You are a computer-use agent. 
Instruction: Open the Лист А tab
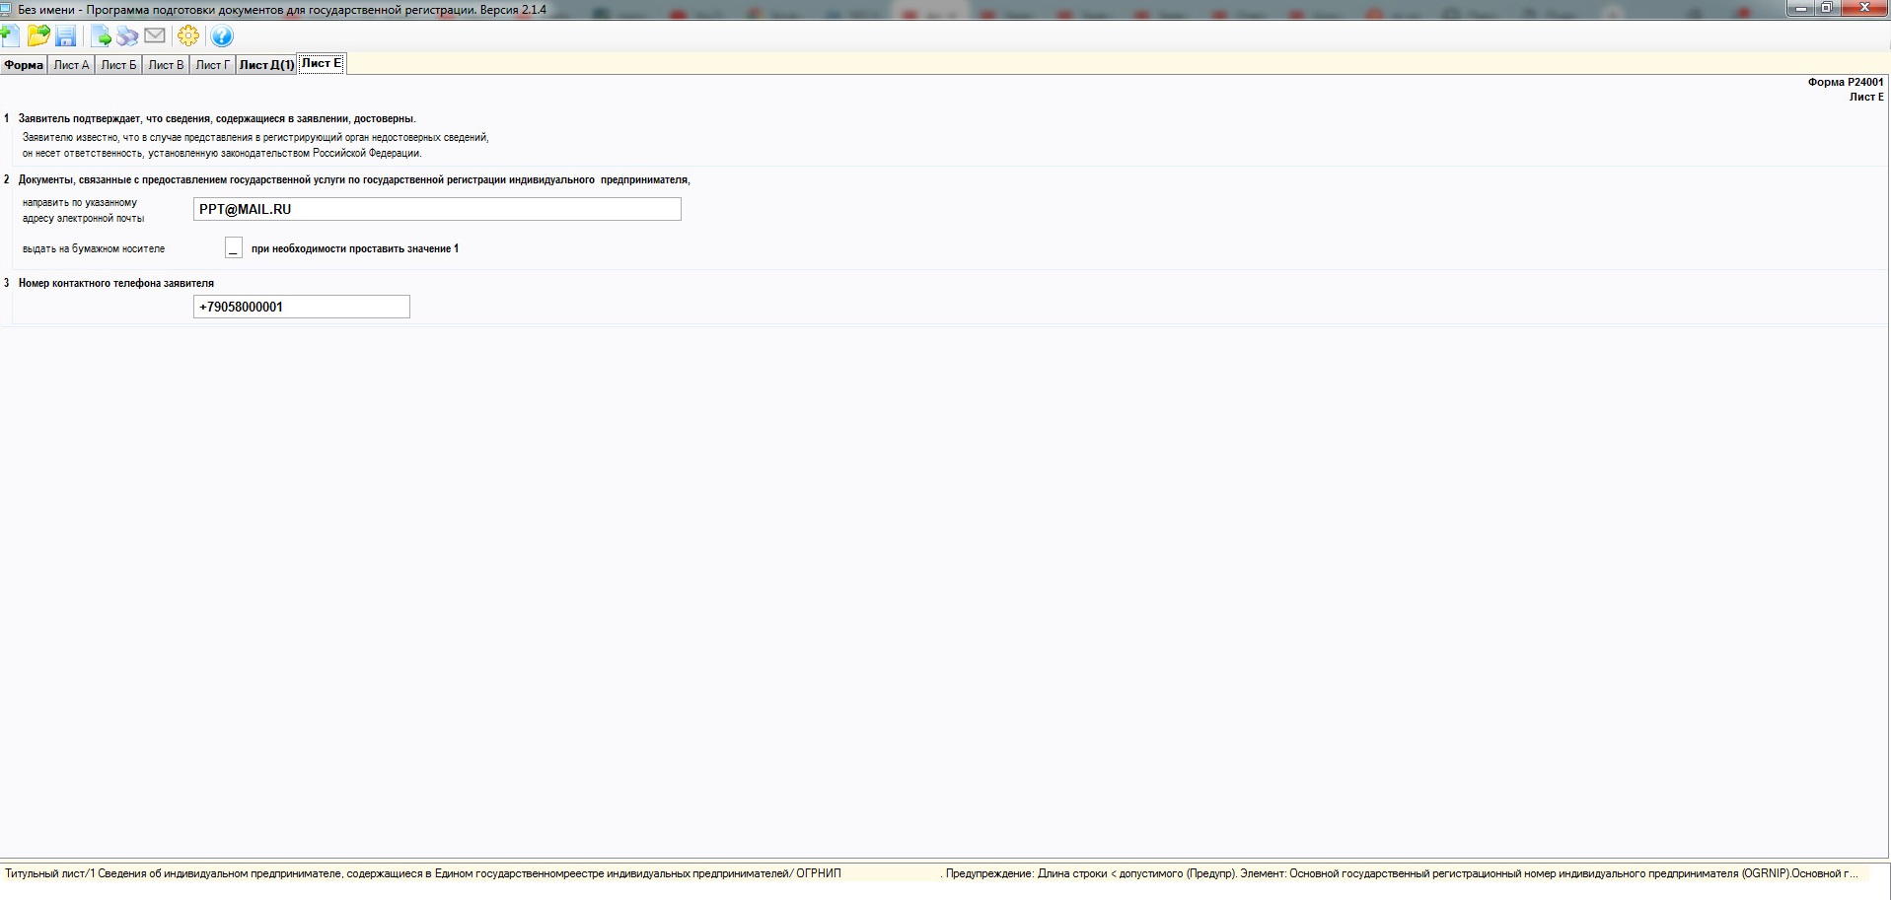(x=71, y=65)
